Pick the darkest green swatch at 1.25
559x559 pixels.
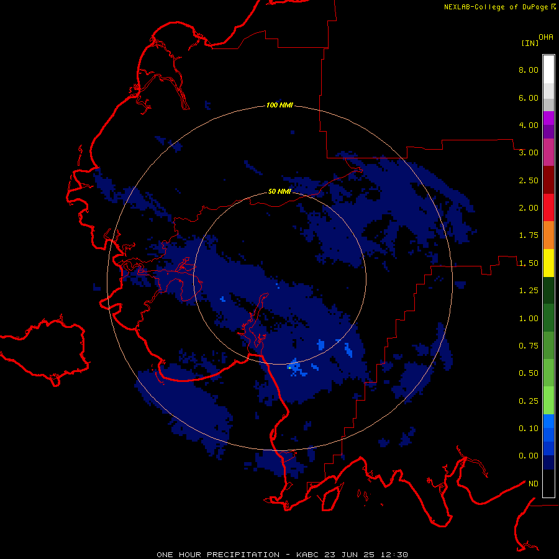pyautogui.click(x=548, y=290)
